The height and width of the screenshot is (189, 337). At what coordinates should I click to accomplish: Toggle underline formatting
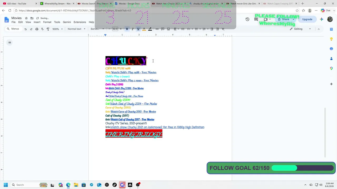138,29
